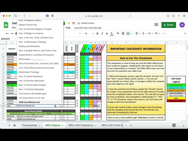Image resolution: width=188 pixels, height=141 pixels.
Task: Open text color picker
Action: (x=112, y=33)
